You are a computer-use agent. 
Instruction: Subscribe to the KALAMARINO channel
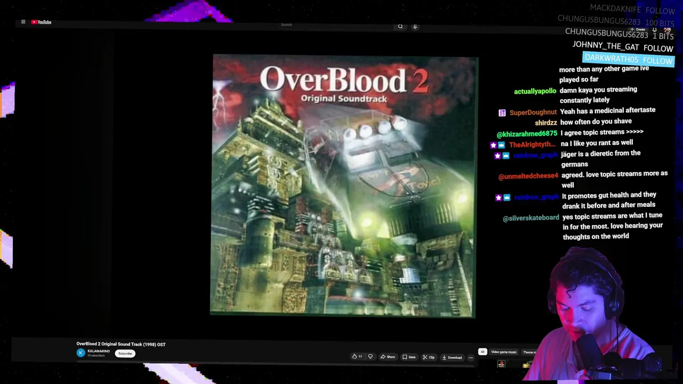coord(125,354)
